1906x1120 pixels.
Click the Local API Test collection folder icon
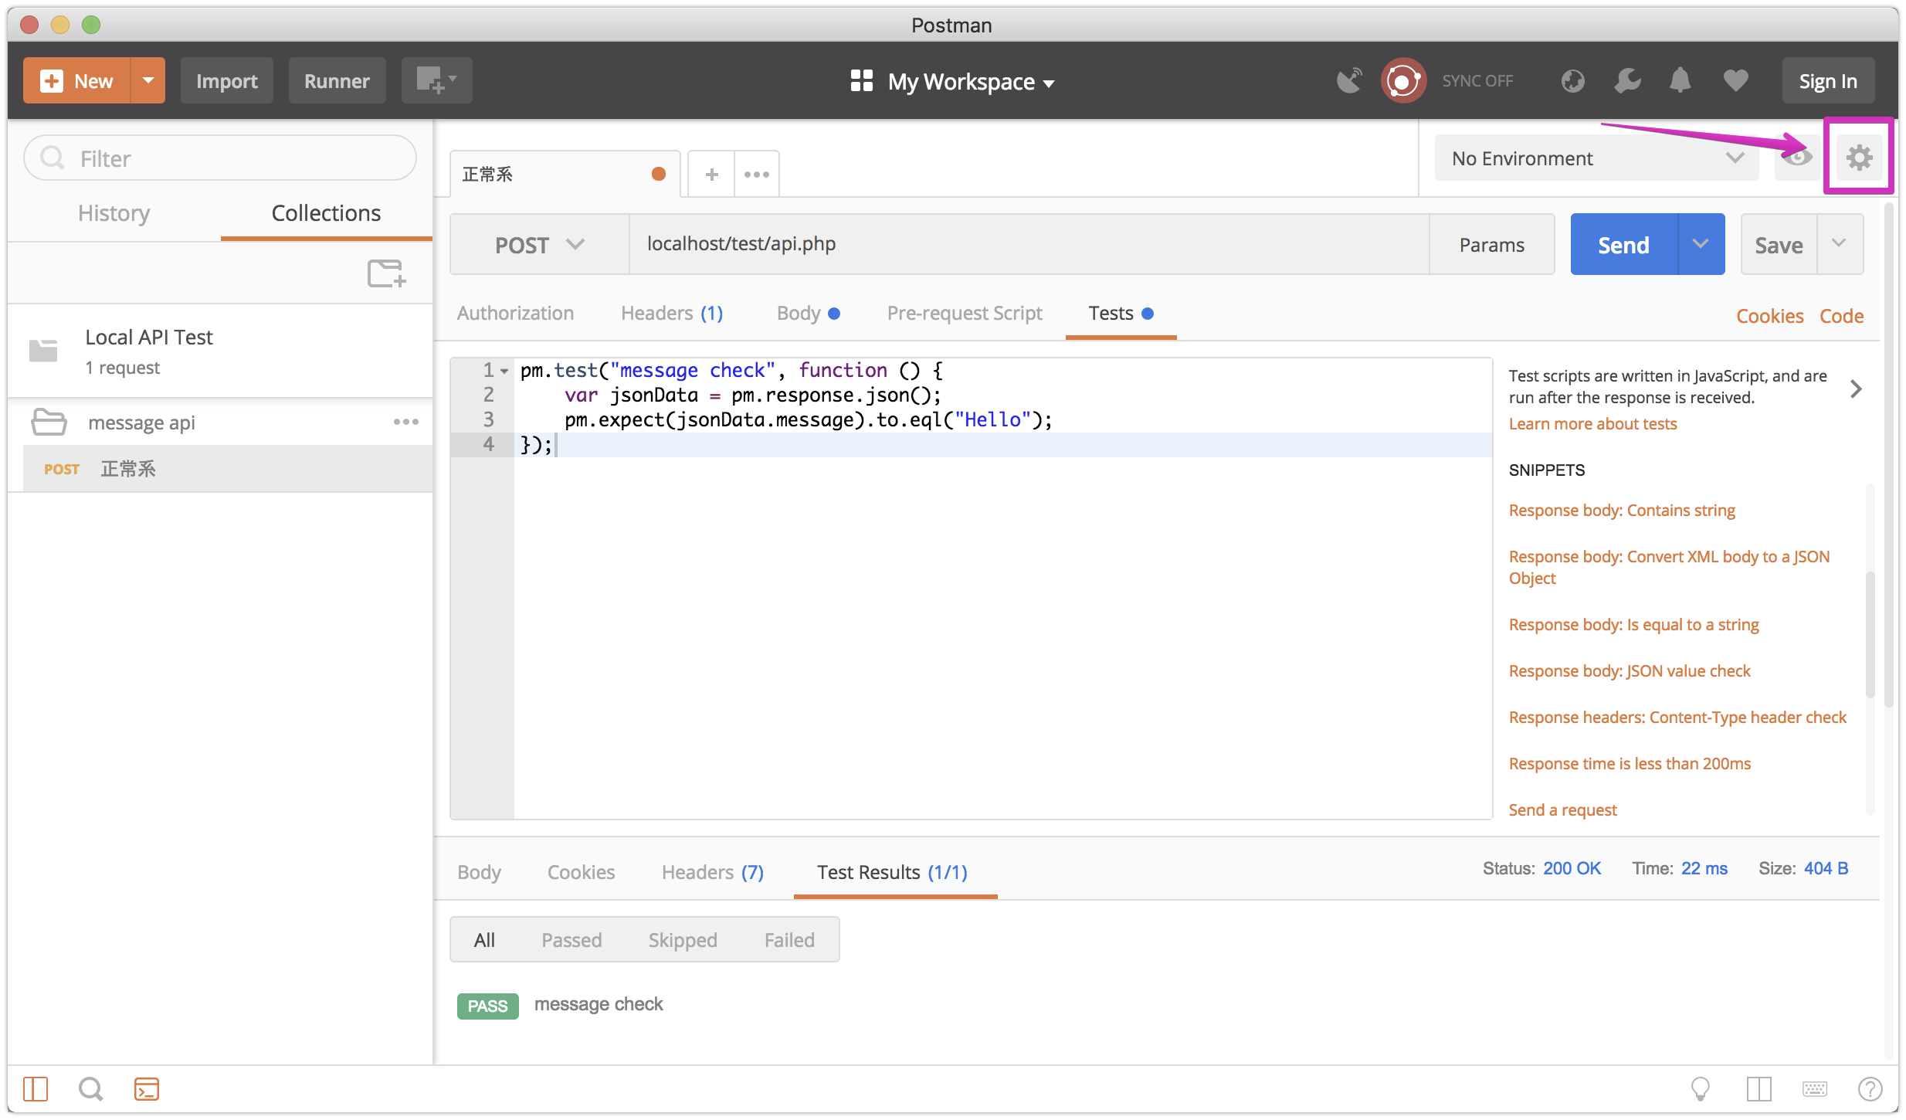click(x=43, y=351)
